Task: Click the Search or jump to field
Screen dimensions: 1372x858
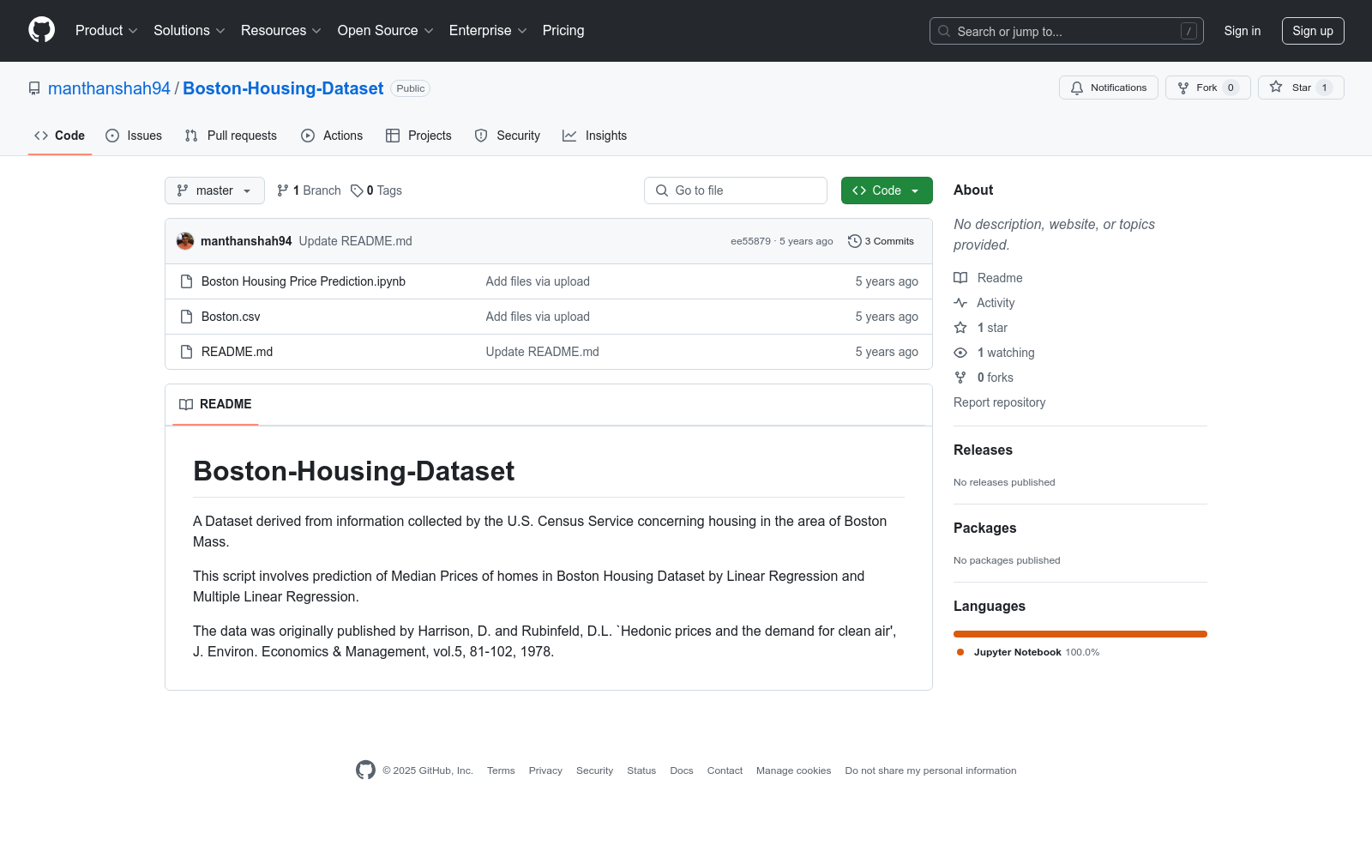Action: [1067, 31]
